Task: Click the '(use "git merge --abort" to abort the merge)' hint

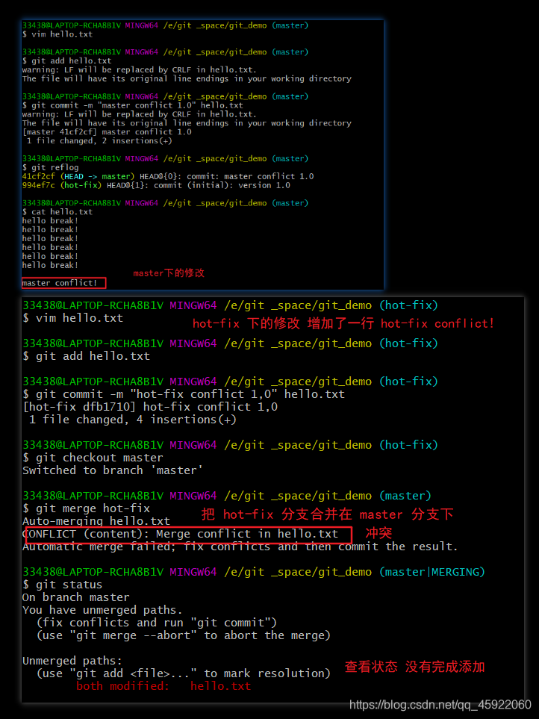Action: coord(184,635)
